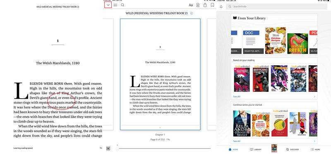The image size is (331, 154).
Task: Tap the From Your Library book icon
Action: (x=235, y=18)
